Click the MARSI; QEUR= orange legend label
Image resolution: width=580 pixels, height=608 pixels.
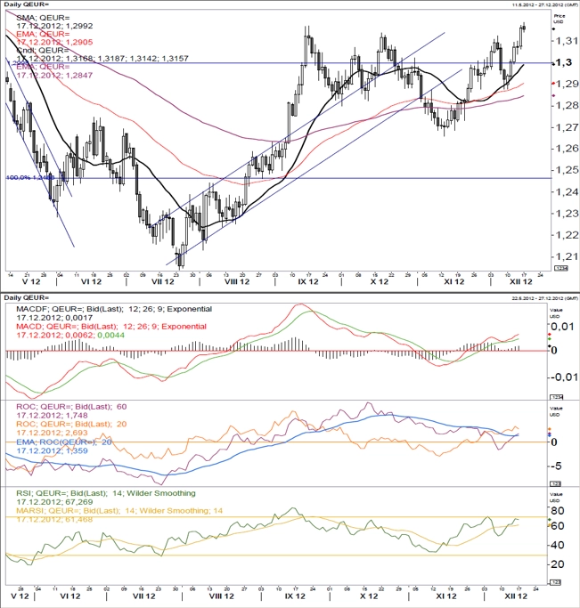(x=119, y=511)
